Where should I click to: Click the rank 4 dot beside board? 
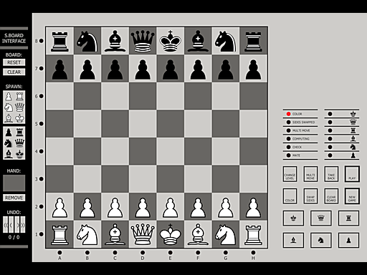pos(42,151)
